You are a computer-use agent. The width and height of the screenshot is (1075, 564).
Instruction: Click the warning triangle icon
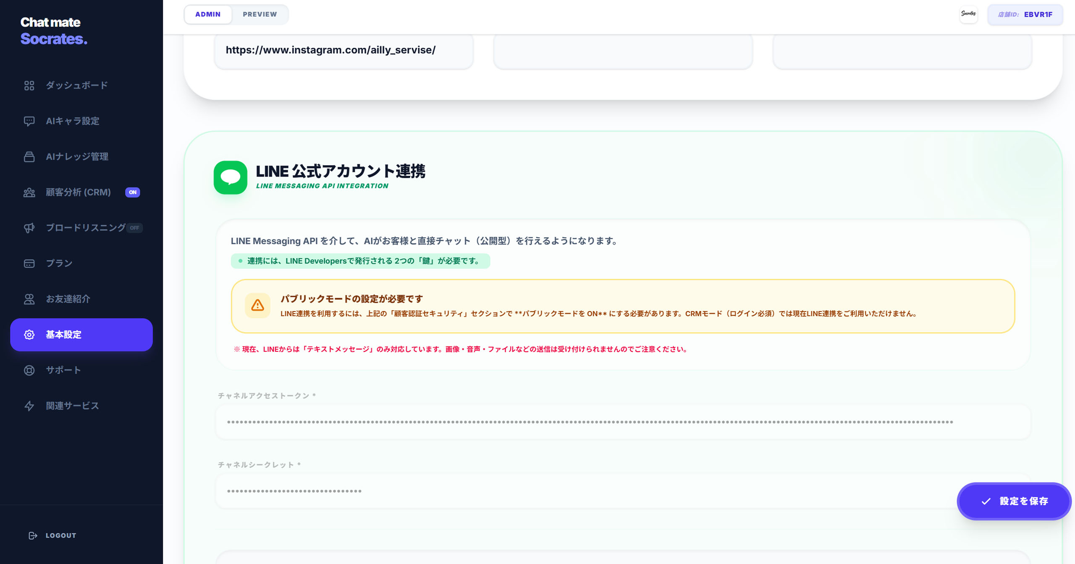point(257,305)
